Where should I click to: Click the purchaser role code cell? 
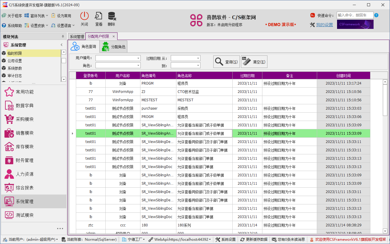(158, 108)
